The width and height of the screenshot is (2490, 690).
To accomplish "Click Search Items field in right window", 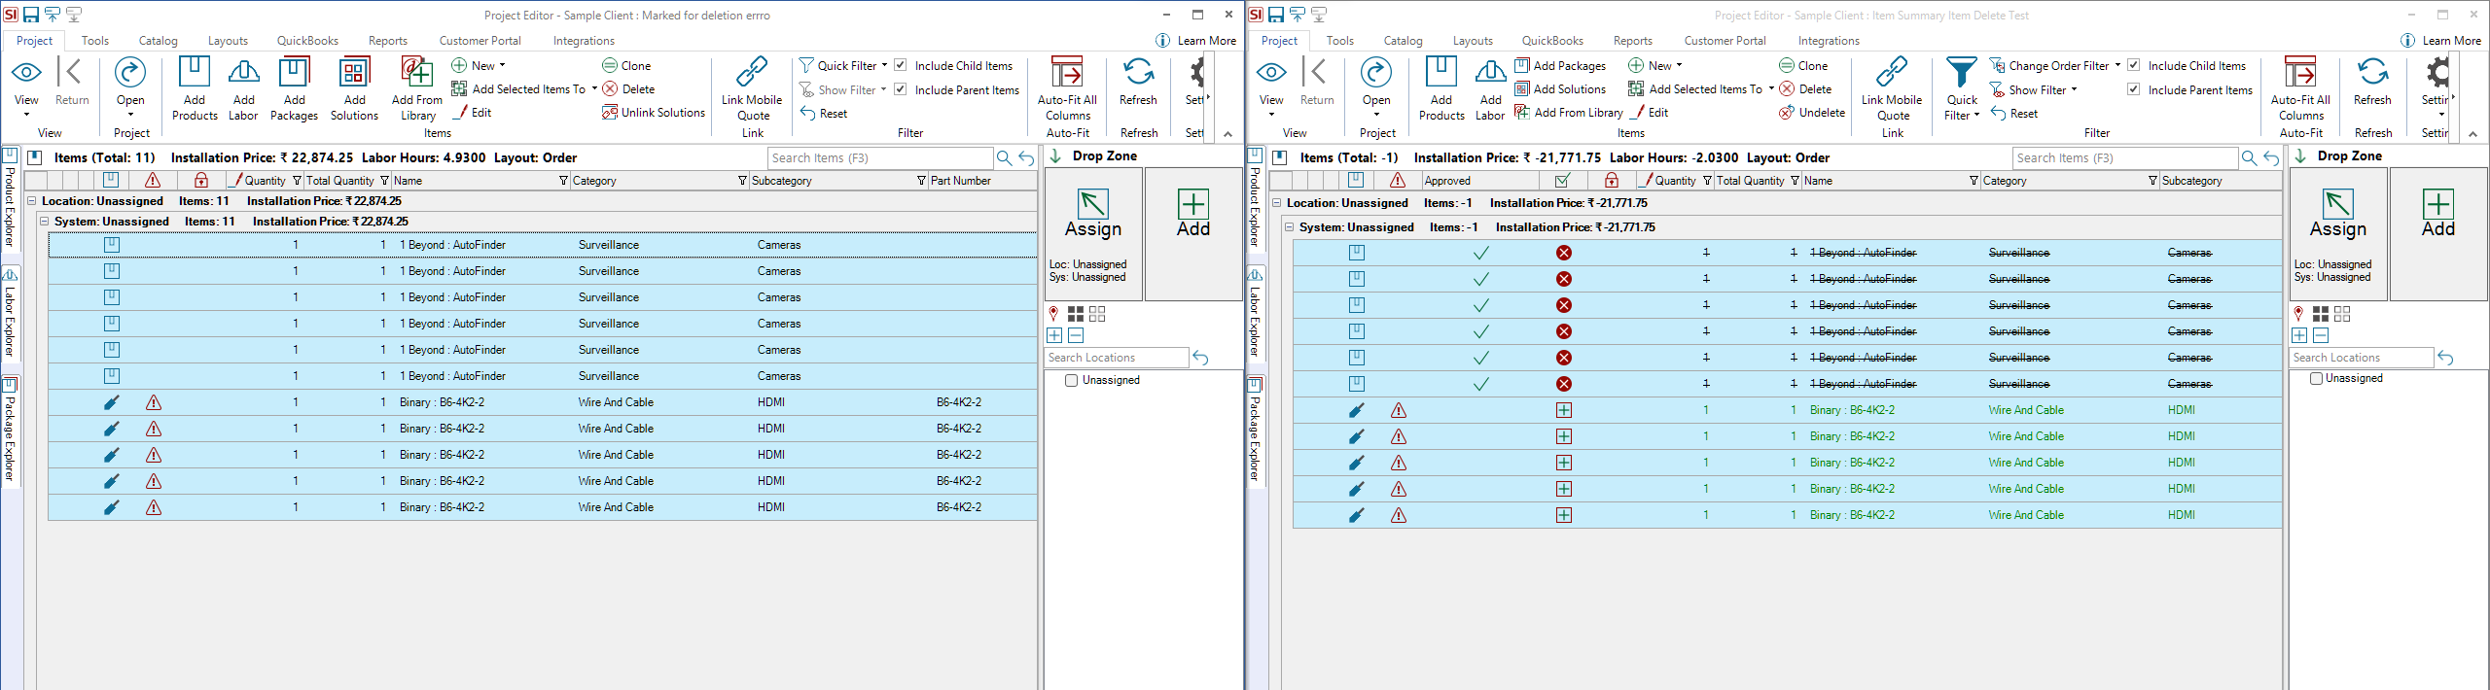I will click(x=2124, y=157).
